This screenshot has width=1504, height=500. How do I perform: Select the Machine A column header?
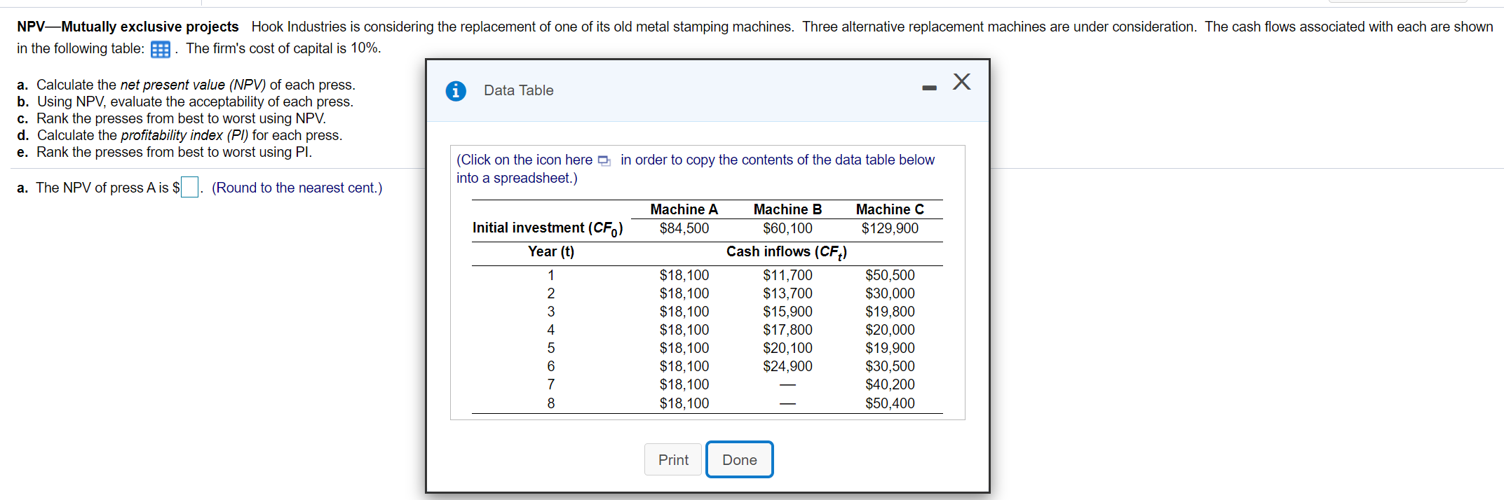pos(684,209)
